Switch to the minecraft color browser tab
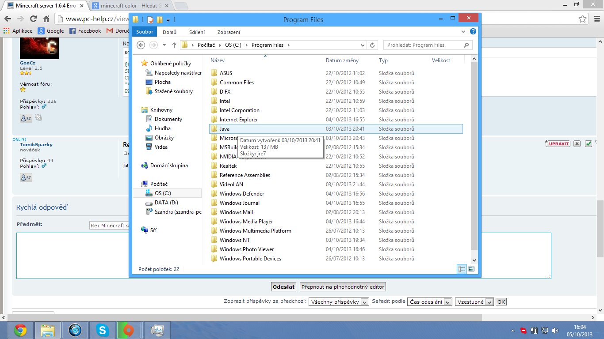 pyautogui.click(x=130, y=6)
